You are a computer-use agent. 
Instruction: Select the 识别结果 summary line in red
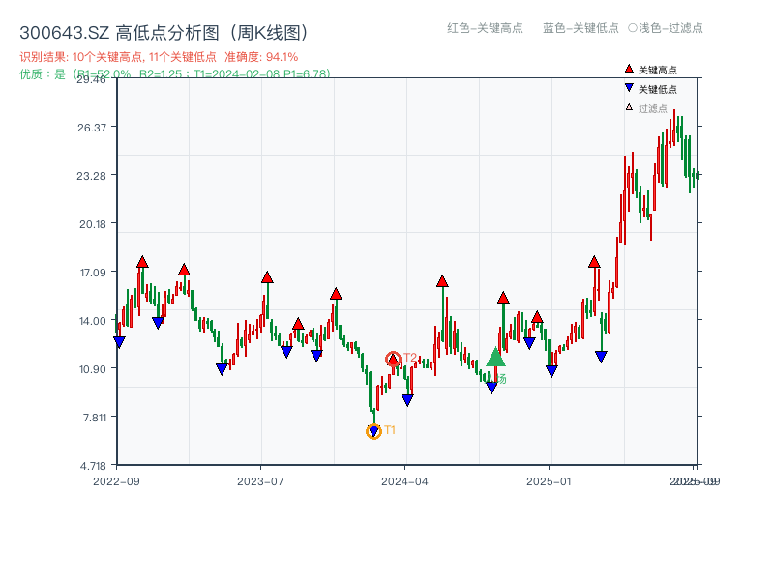(159, 57)
